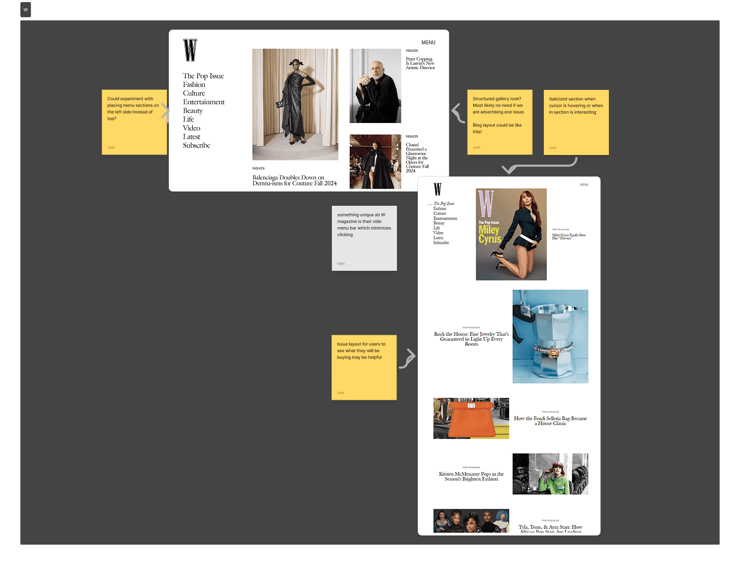This screenshot has height=565, width=740.
Task: Select yellow note about structured gallery look
Action: tap(500, 122)
